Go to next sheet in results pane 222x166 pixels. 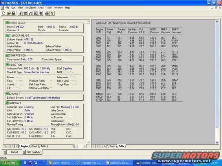pyautogui.click(x=101, y=146)
